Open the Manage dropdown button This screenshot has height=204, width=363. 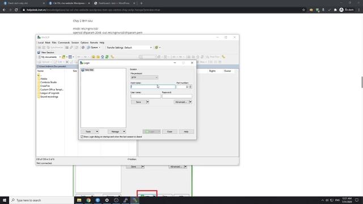117,131
